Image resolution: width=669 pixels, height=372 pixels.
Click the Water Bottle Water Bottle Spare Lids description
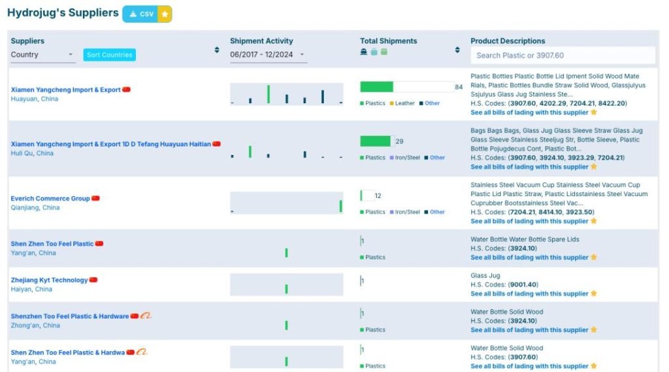point(525,239)
